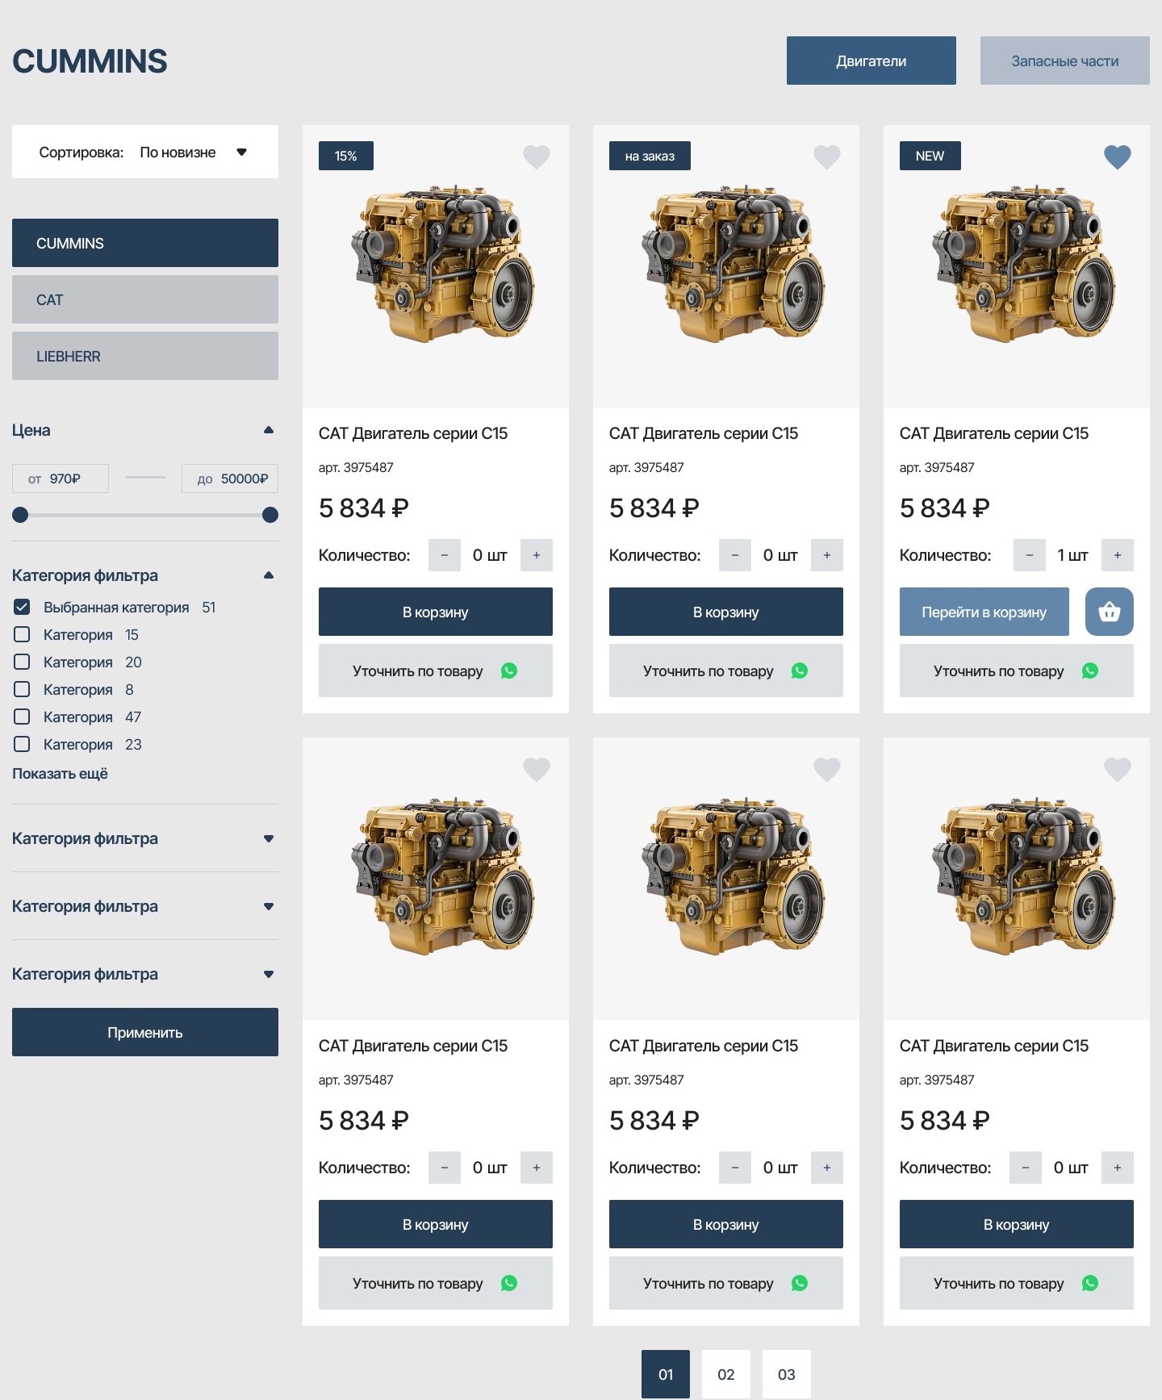Click WhatsApp icon on the 15% product's inquiry button
This screenshot has width=1162, height=1400.
point(509,671)
